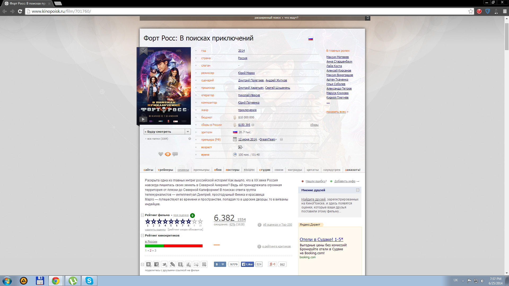509x286 pixels.
Task: Click the QR code share icon
Action: [x=204, y=264]
